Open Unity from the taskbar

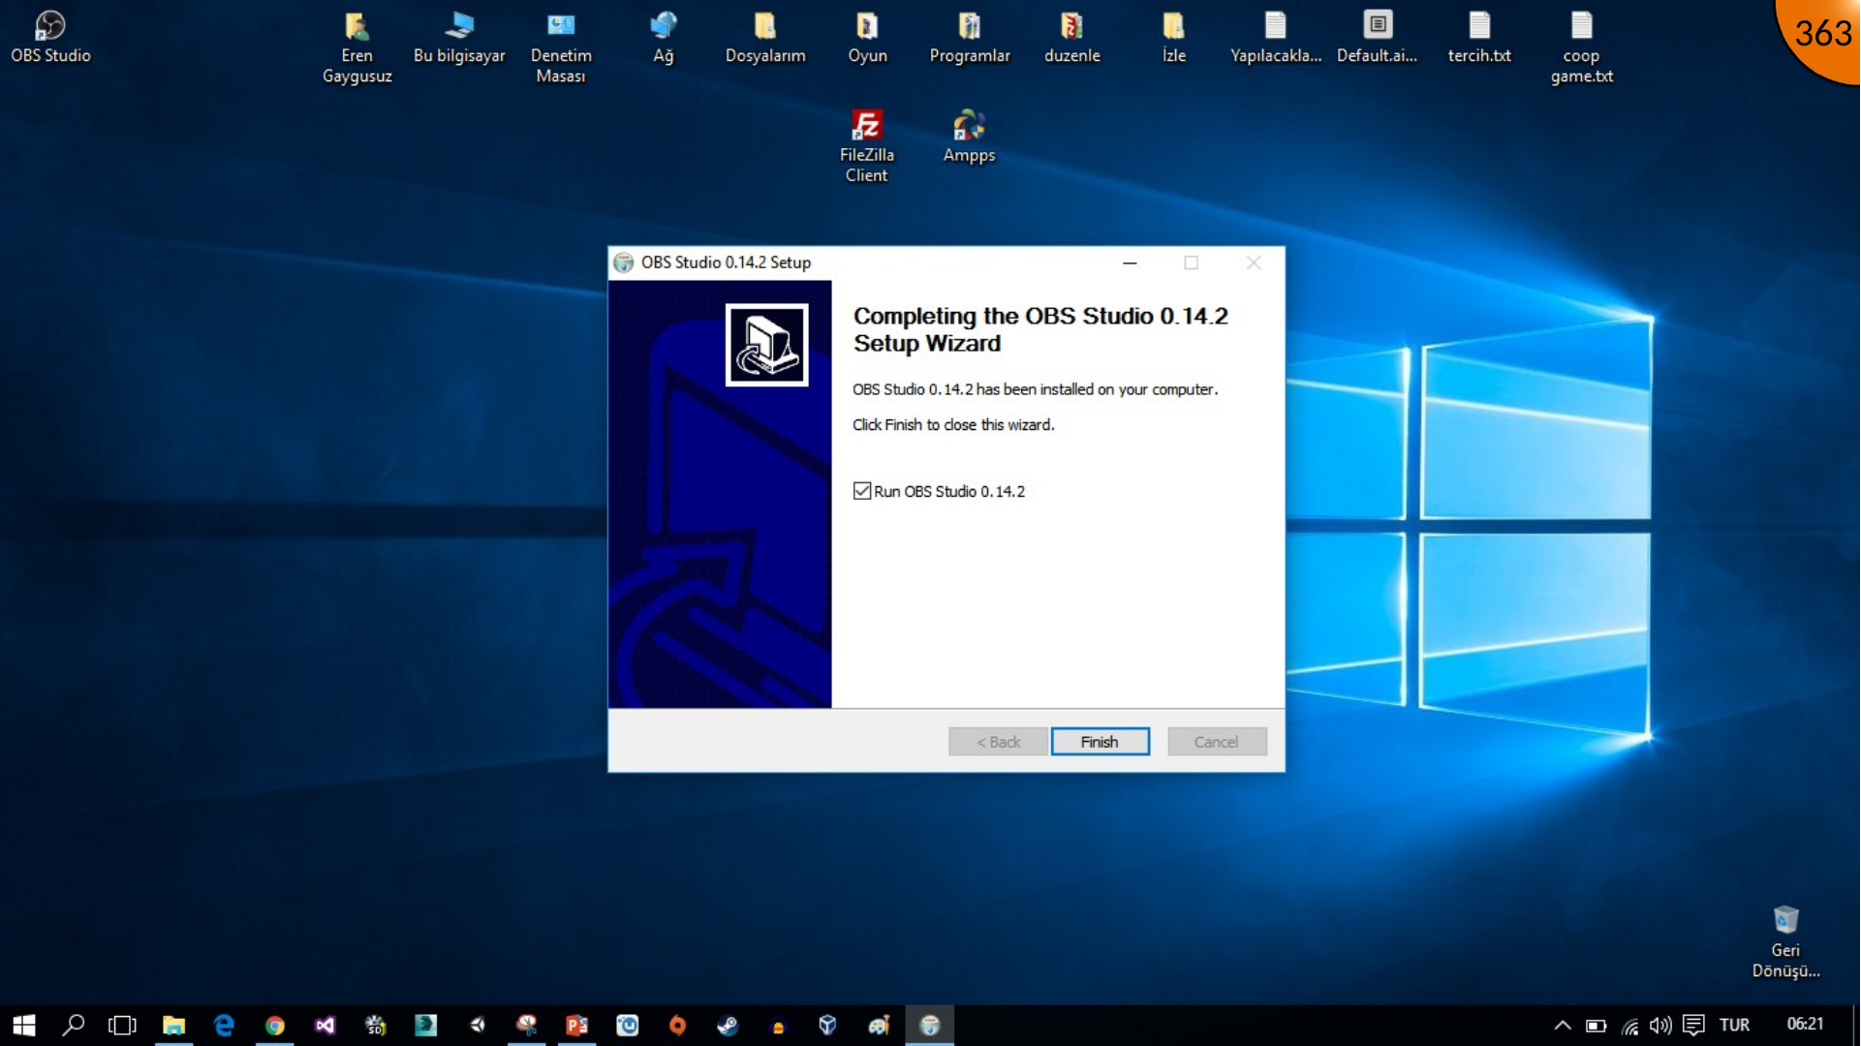(477, 1025)
